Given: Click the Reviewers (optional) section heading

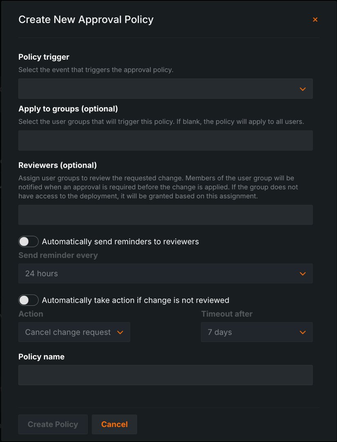Looking at the screenshot, I should [x=58, y=165].
